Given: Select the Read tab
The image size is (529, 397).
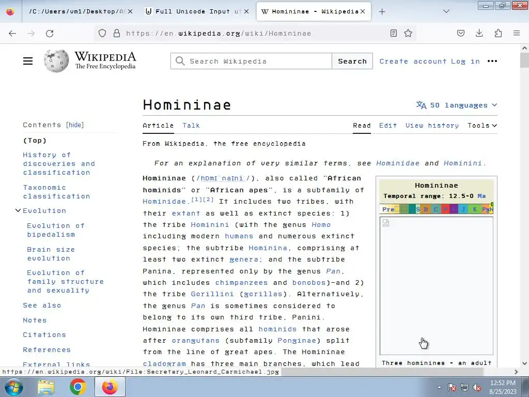Looking at the screenshot, I should pyautogui.click(x=362, y=125).
